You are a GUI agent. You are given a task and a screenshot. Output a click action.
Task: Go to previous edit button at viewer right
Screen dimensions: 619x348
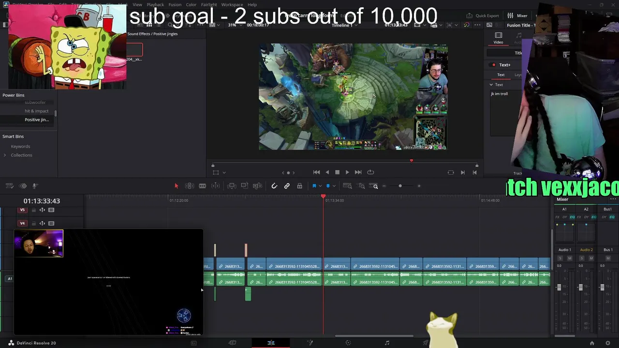pos(475,173)
